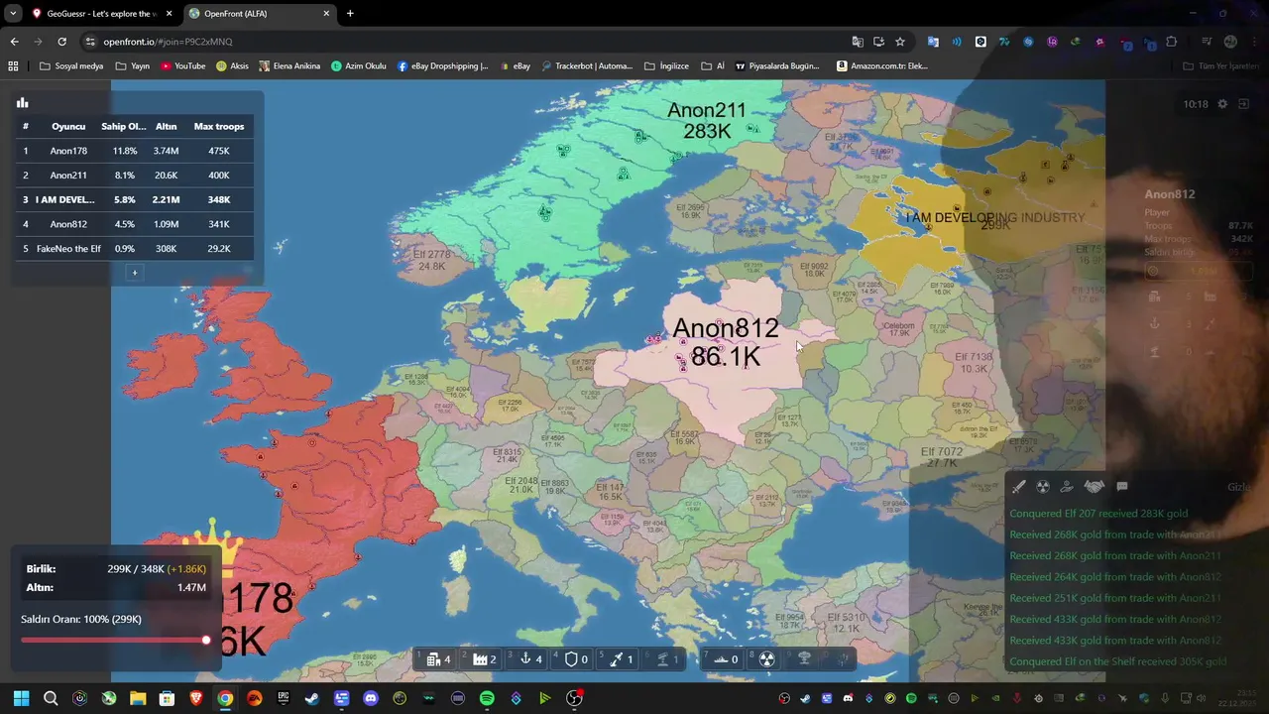Open the Elena Anikina bookmark

(x=289, y=66)
